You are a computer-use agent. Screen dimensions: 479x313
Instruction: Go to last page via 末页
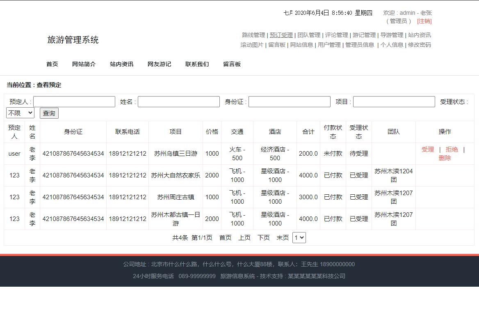point(283,237)
